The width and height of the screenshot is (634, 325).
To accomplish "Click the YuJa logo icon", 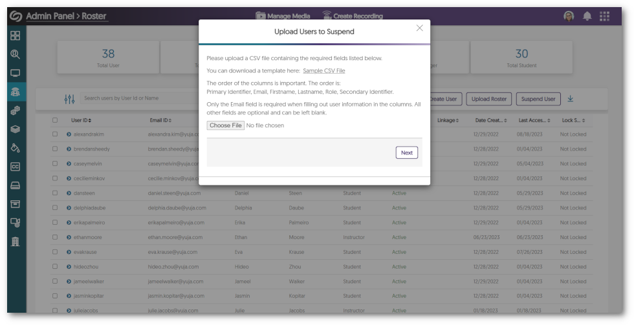I will pyautogui.click(x=16, y=16).
